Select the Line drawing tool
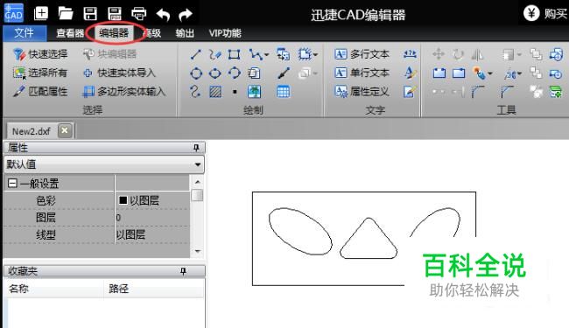Image resolution: width=569 pixels, height=328 pixels. pos(196,55)
